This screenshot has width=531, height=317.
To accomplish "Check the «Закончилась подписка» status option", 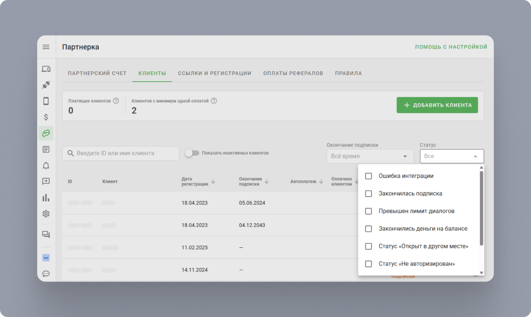I will (x=369, y=193).
